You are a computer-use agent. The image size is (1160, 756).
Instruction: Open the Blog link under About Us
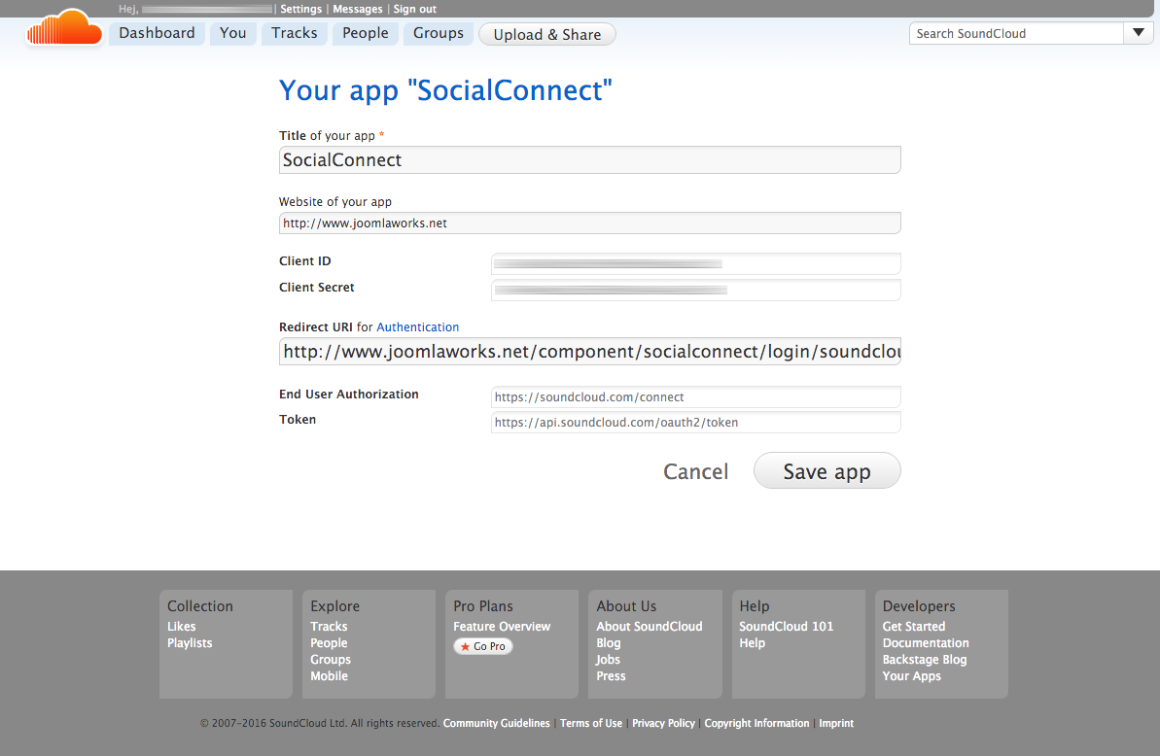608,643
